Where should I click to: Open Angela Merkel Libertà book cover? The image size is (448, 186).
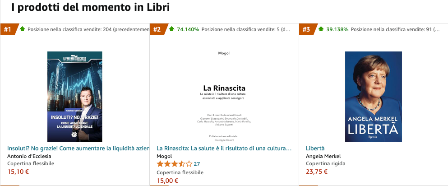(x=373, y=96)
